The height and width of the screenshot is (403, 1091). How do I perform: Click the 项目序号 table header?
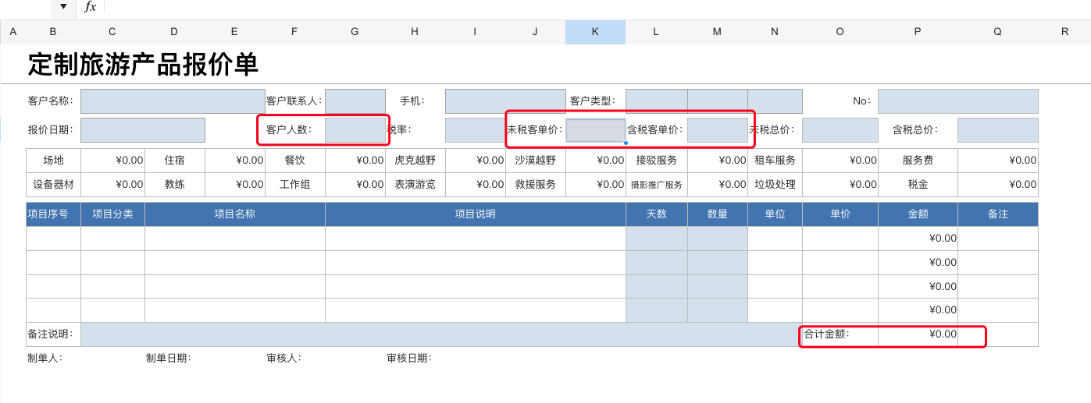click(54, 214)
